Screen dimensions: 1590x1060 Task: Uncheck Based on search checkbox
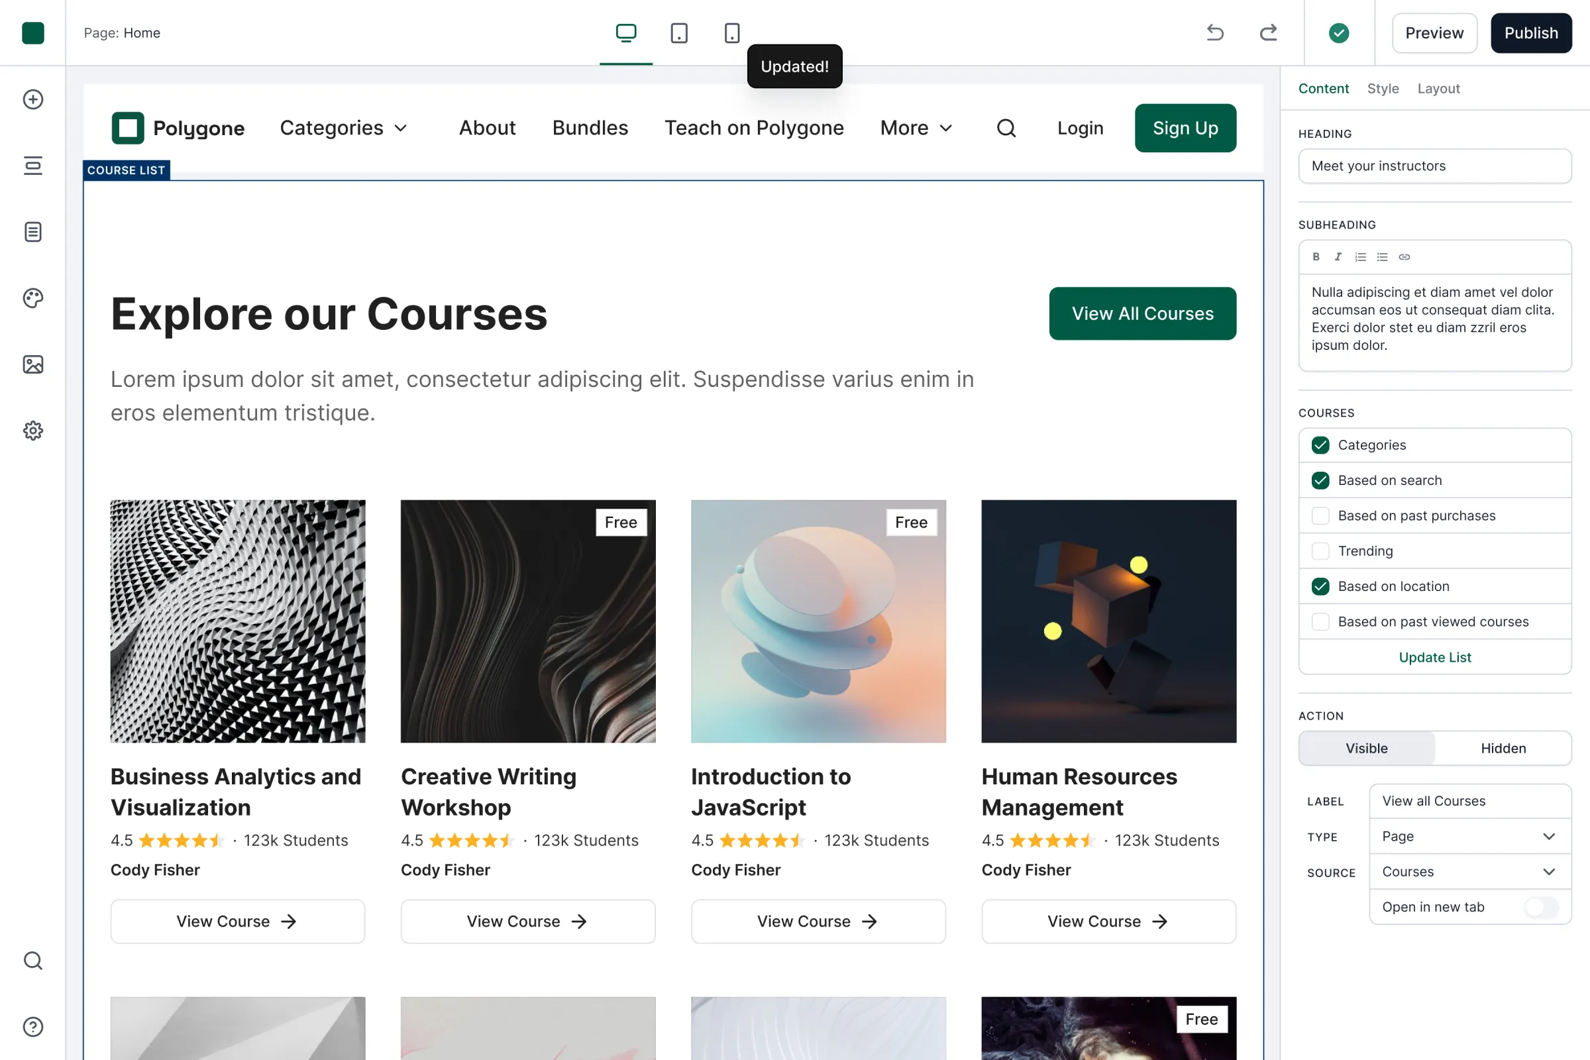[x=1320, y=480]
